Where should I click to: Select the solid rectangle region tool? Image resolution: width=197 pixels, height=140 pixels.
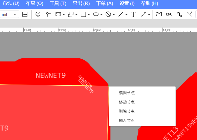pyautogui.click(x=58, y=14)
